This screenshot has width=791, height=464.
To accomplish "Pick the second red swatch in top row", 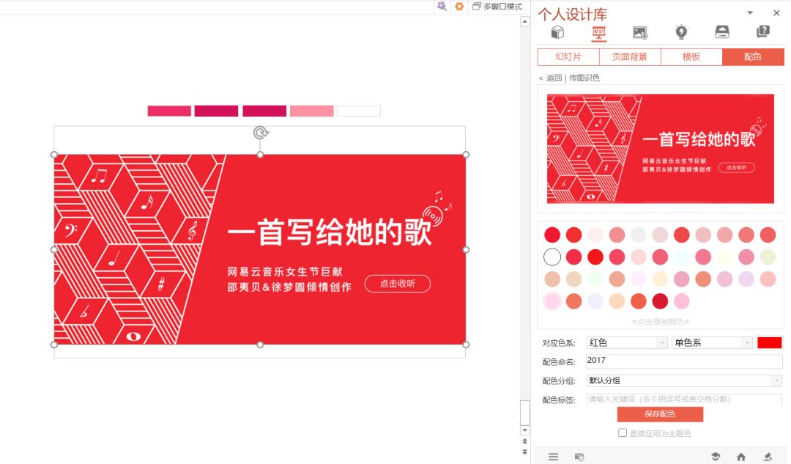I will [574, 235].
